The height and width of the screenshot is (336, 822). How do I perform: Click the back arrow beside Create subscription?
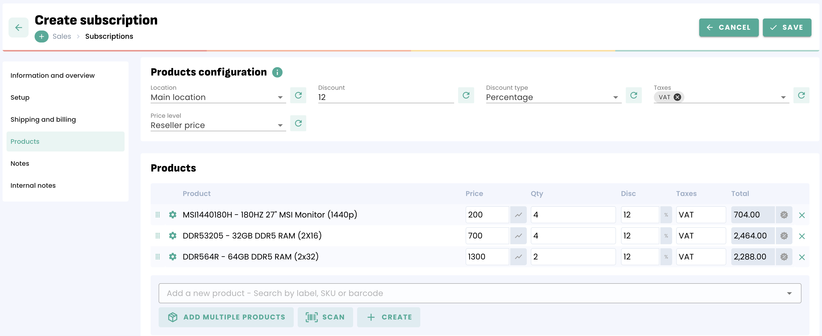tap(19, 28)
